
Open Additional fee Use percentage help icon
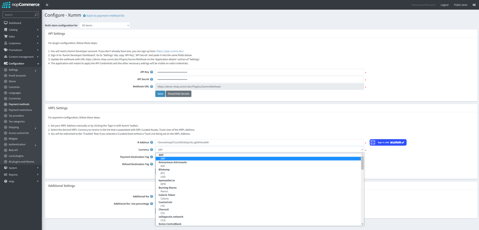pos(152,204)
